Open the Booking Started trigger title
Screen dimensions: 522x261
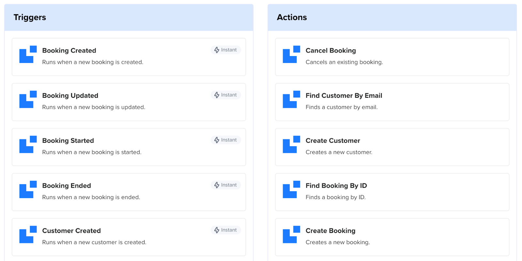68,140
